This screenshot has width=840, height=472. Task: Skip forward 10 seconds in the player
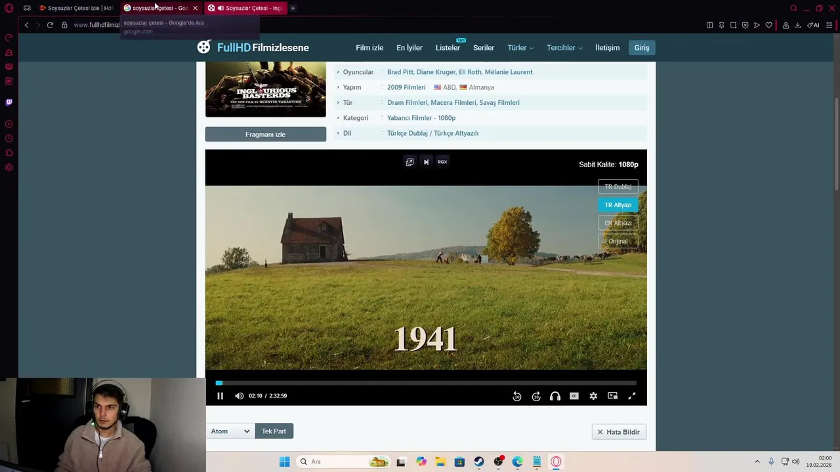pyautogui.click(x=536, y=396)
